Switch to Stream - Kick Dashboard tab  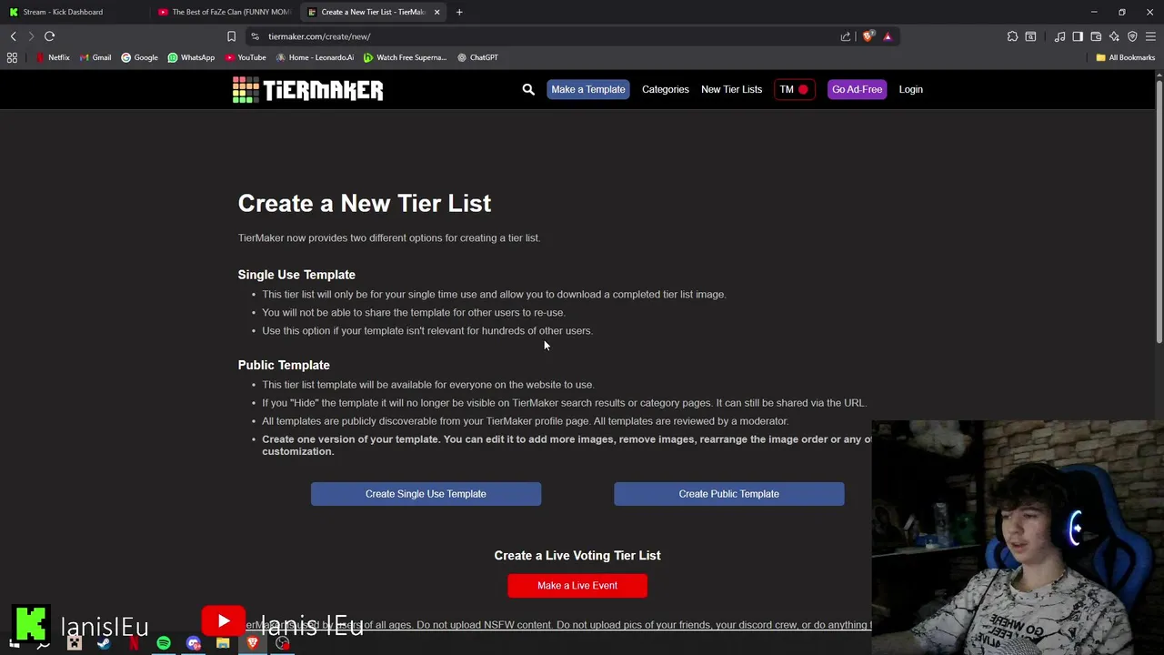coord(73,12)
